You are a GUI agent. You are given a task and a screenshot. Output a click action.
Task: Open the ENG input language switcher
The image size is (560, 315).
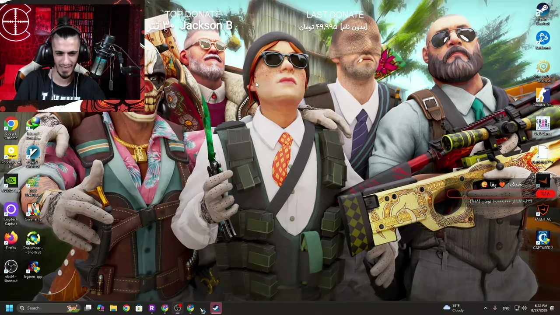coord(506,308)
